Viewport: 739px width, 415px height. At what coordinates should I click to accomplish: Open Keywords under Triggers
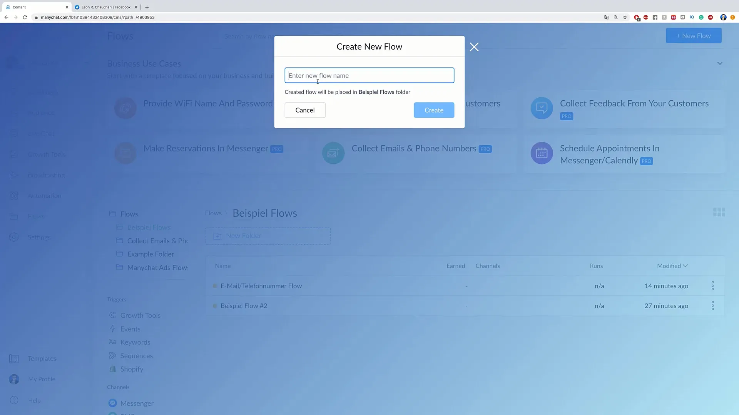(x=135, y=342)
